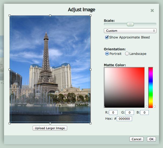Click the top-left crop handle
The height and width of the screenshot is (148, 163).
(10, 16)
